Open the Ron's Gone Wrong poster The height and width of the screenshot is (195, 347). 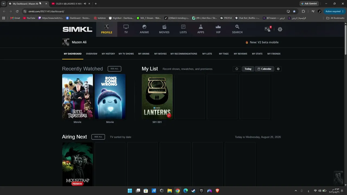pos(110,96)
